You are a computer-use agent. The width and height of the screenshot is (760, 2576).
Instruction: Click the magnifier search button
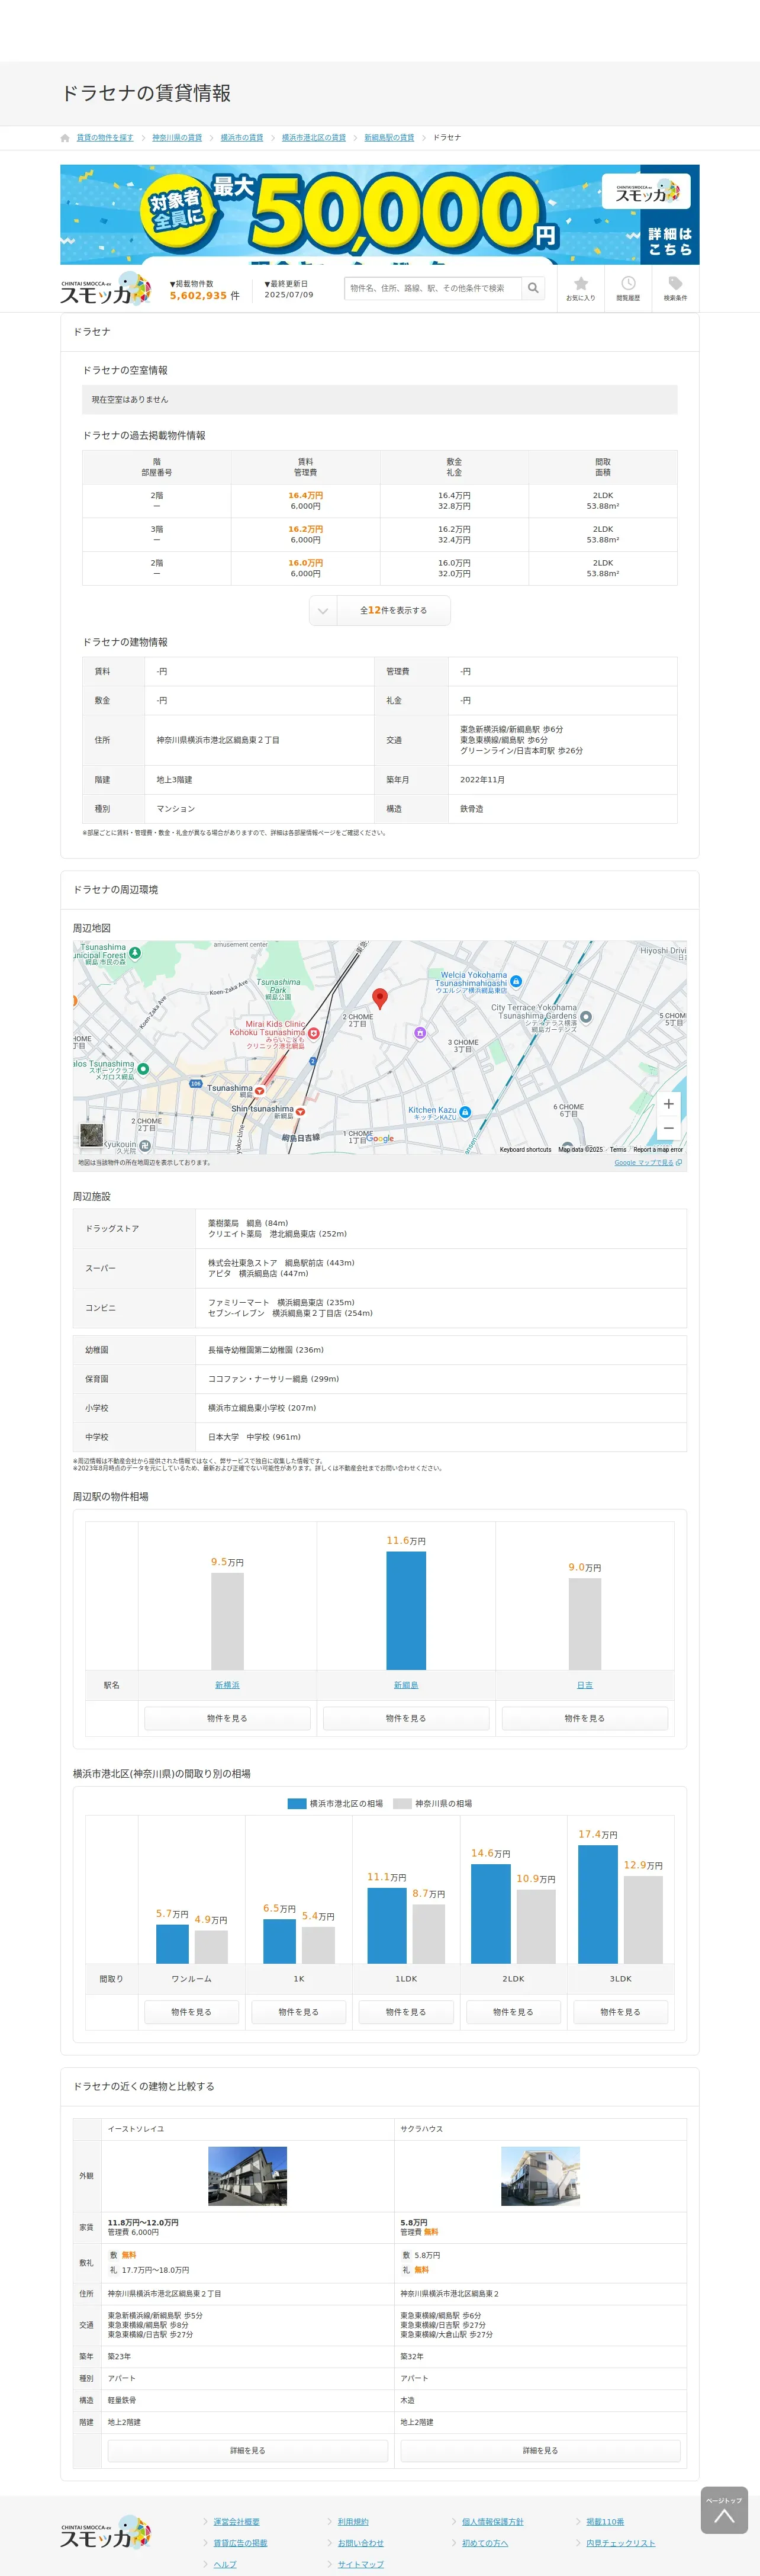(x=534, y=288)
